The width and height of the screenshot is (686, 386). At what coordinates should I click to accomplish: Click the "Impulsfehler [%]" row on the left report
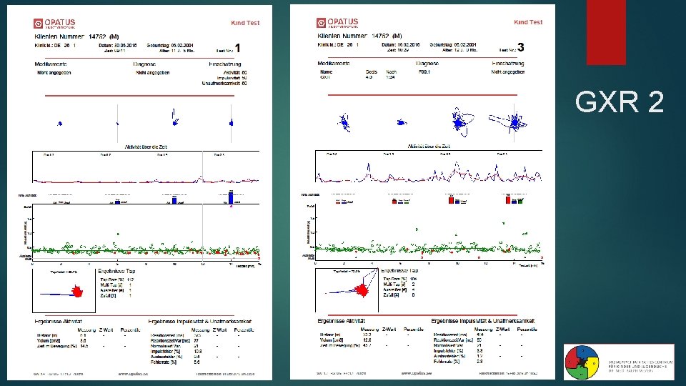(x=196, y=352)
